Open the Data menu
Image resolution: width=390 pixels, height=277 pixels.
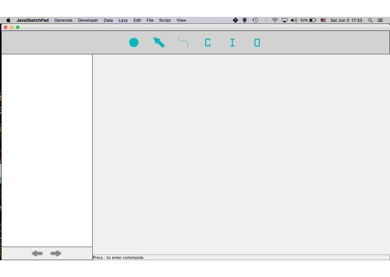(x=108, y=20)
